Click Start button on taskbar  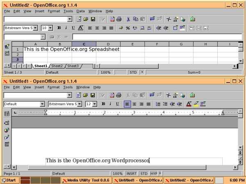pyautogui.click(x=9, y=180)
